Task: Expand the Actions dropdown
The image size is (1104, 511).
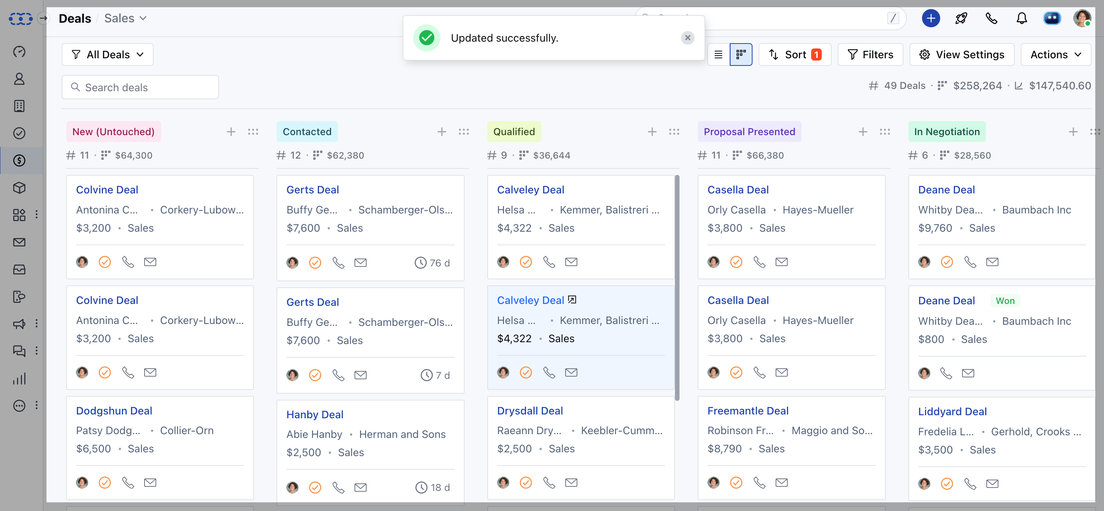Action: pyautogui.click(x=1056, y=55)
